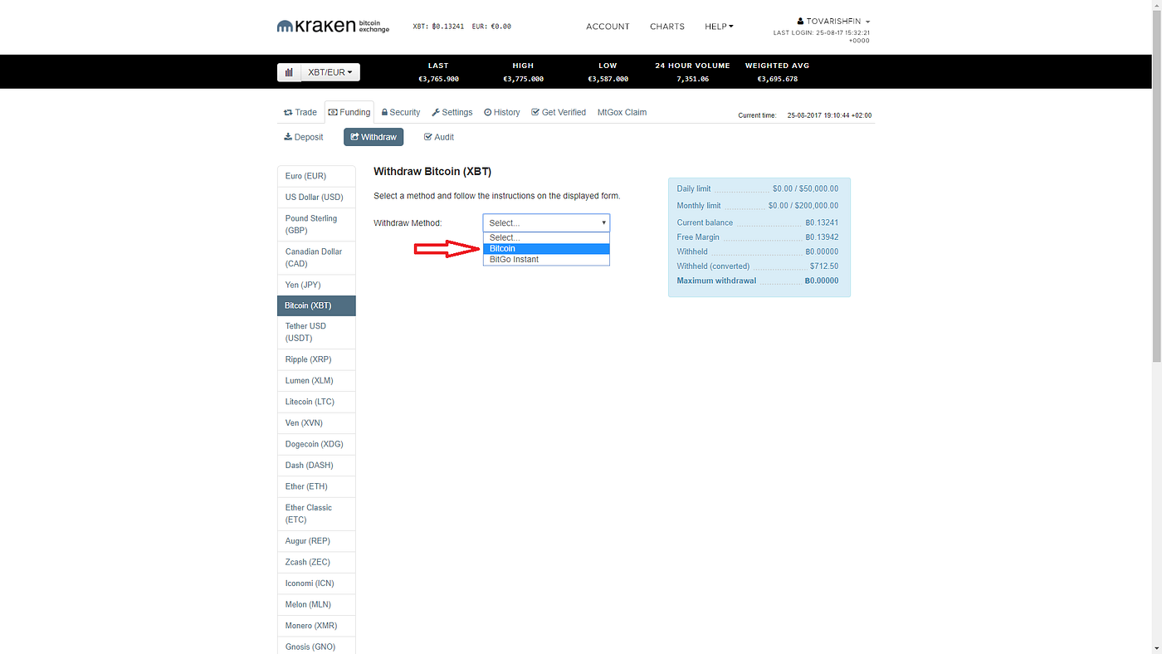Click the XBT balance in the header
This screenshot has width=1162, height=654.
pos(438,27)
